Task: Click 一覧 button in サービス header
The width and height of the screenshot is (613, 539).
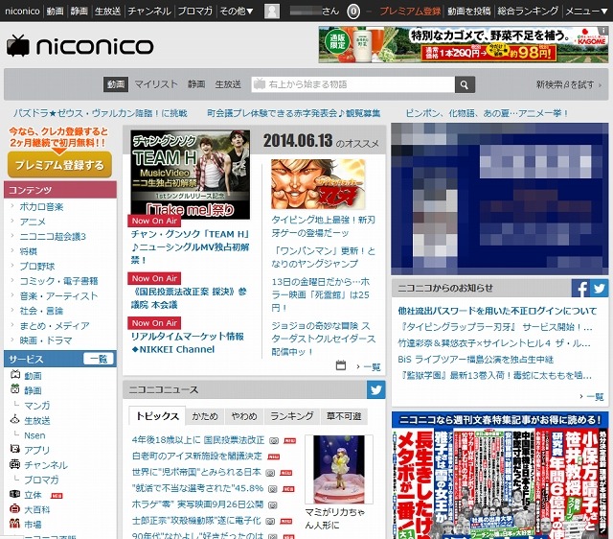Action: (x=98, y=359)
